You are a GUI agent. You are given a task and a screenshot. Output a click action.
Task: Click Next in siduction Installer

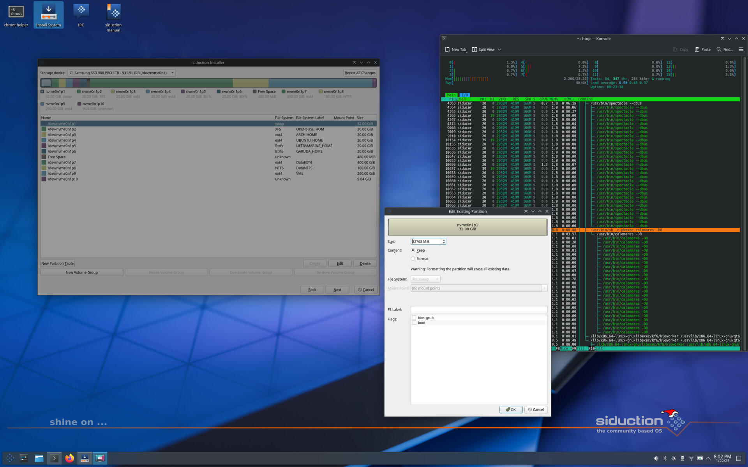337,290
